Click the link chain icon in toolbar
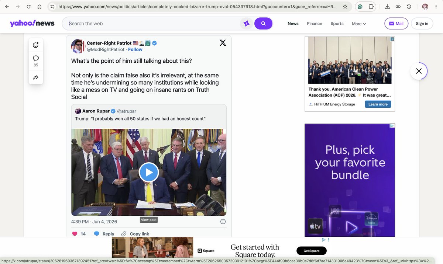443x264 pixels. (x=398, y=7)
